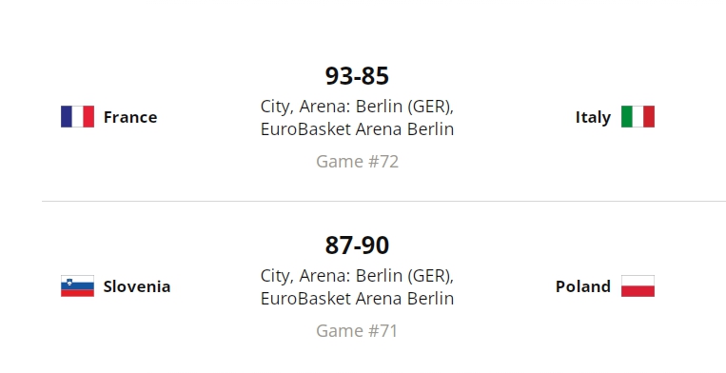Click the green stripe of the Italy flag
Screen dimensions: 726x373
pyautogui.click(x=627, y=117)
